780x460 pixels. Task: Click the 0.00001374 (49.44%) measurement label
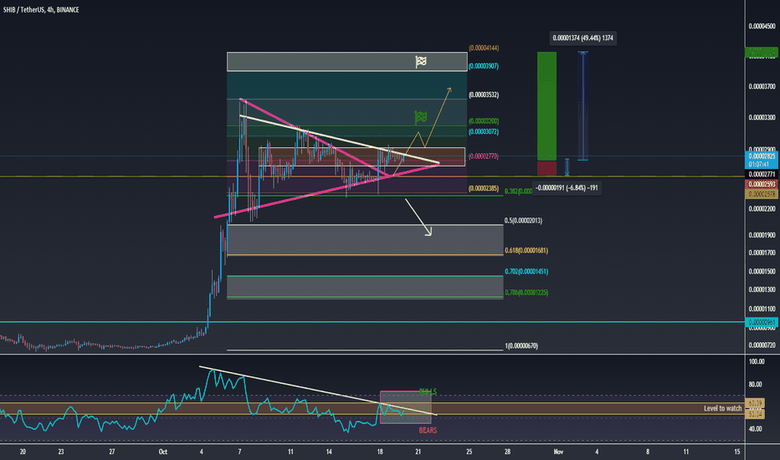click(582, 38)
